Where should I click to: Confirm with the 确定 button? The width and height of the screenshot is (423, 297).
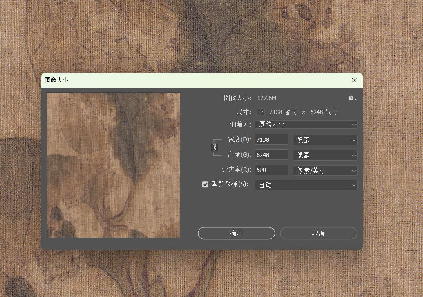coord(236,233)
